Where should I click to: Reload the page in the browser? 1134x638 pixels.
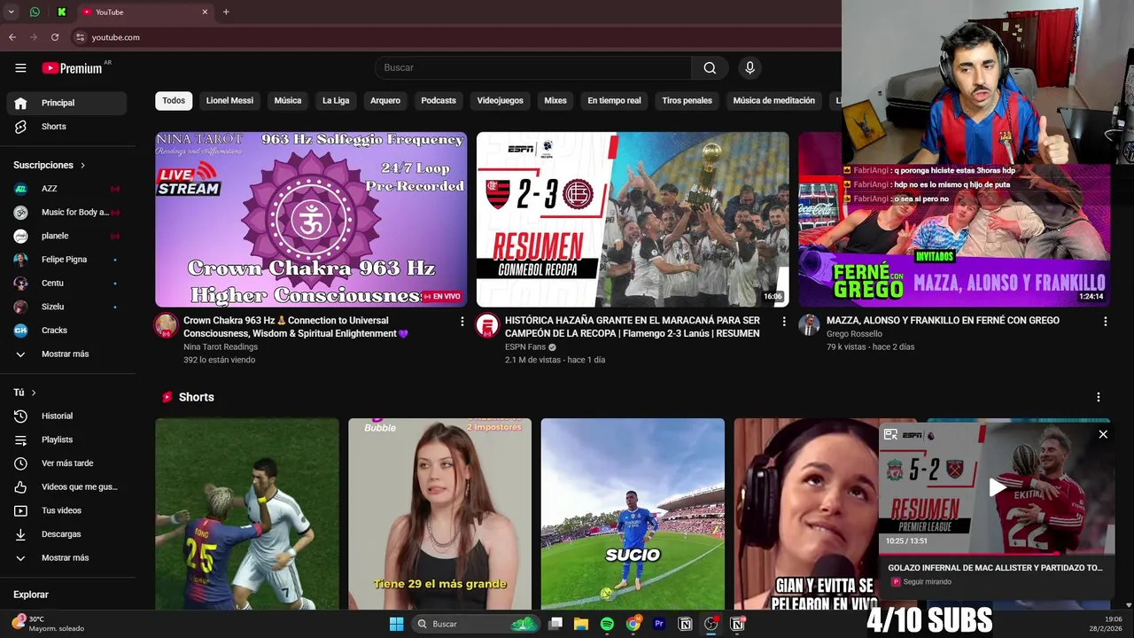point(55,37)
